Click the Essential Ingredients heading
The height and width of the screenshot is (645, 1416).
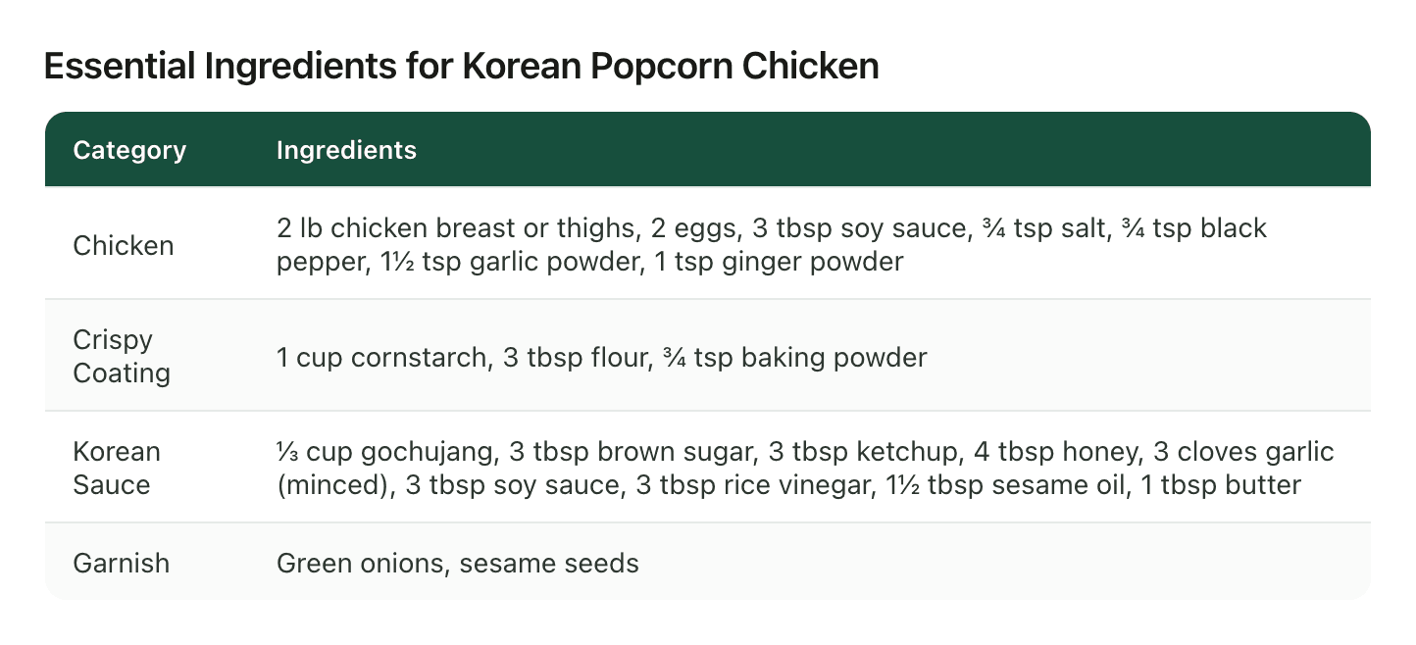point(461,67)
